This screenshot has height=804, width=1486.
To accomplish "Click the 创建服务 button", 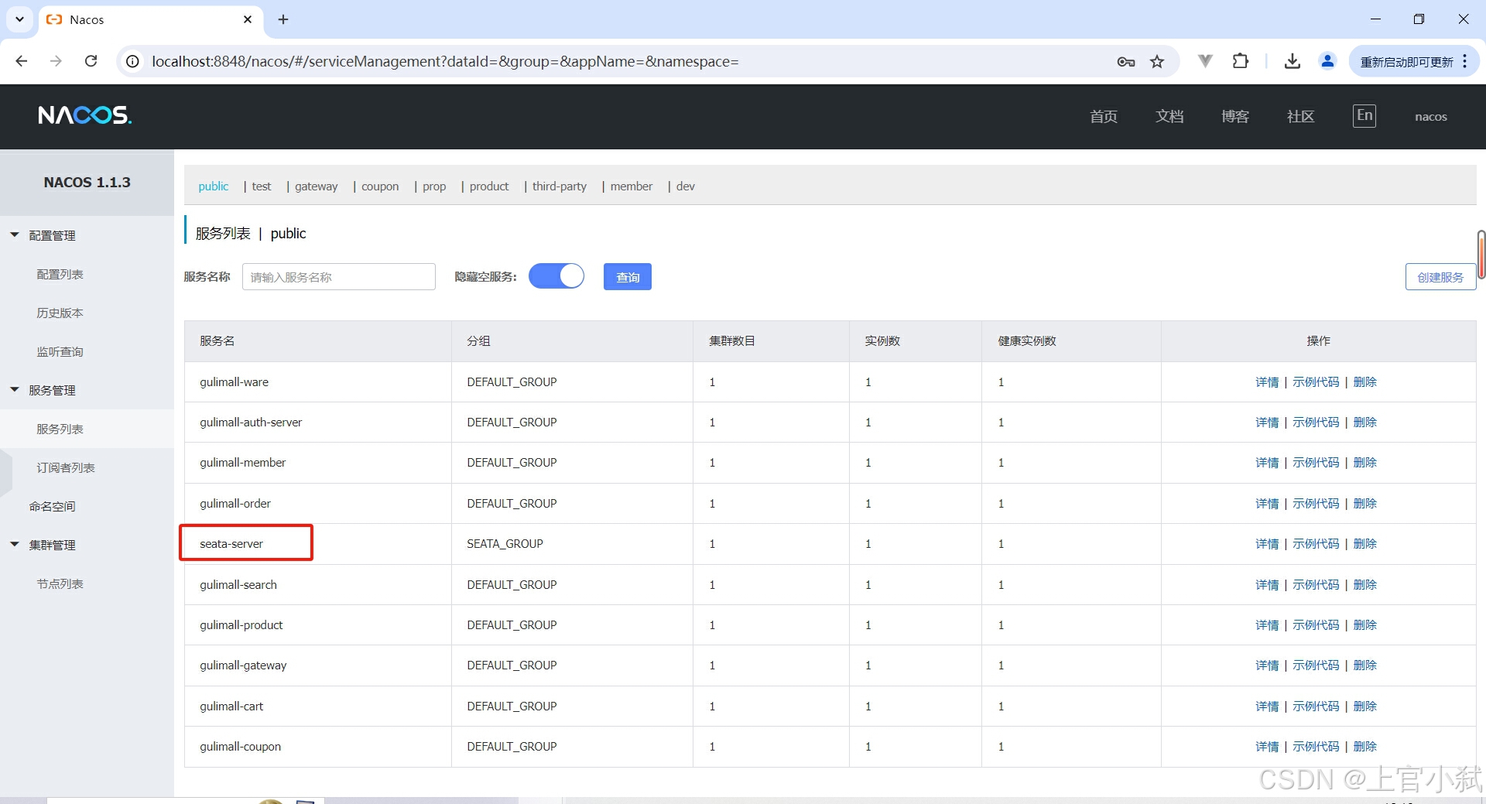I will [1440, 277].
